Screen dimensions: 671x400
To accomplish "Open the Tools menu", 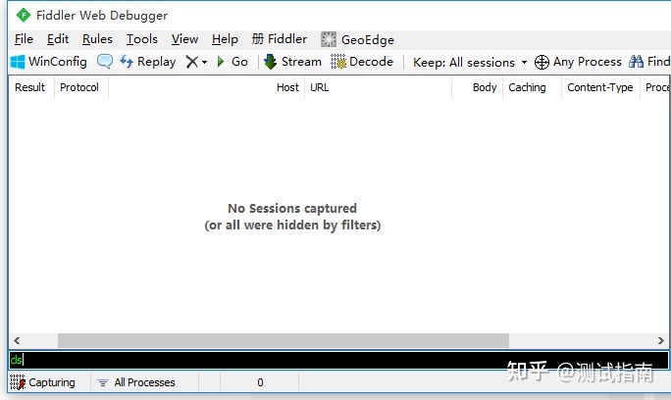I will tap(141, 39).
